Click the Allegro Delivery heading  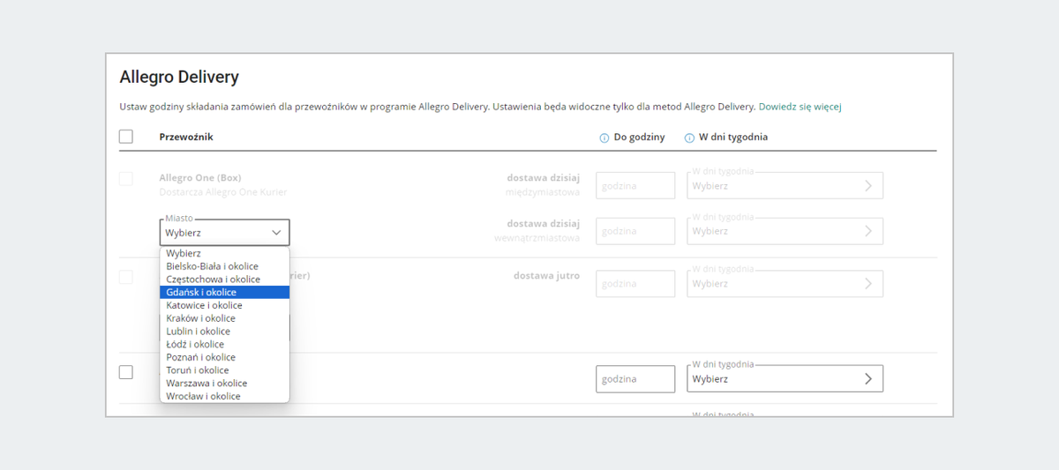179,78
